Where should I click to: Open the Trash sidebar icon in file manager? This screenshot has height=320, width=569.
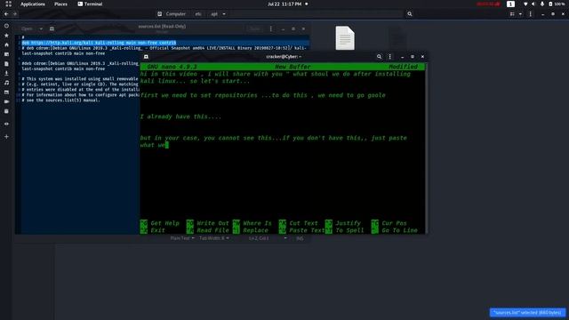coord(6,111)
